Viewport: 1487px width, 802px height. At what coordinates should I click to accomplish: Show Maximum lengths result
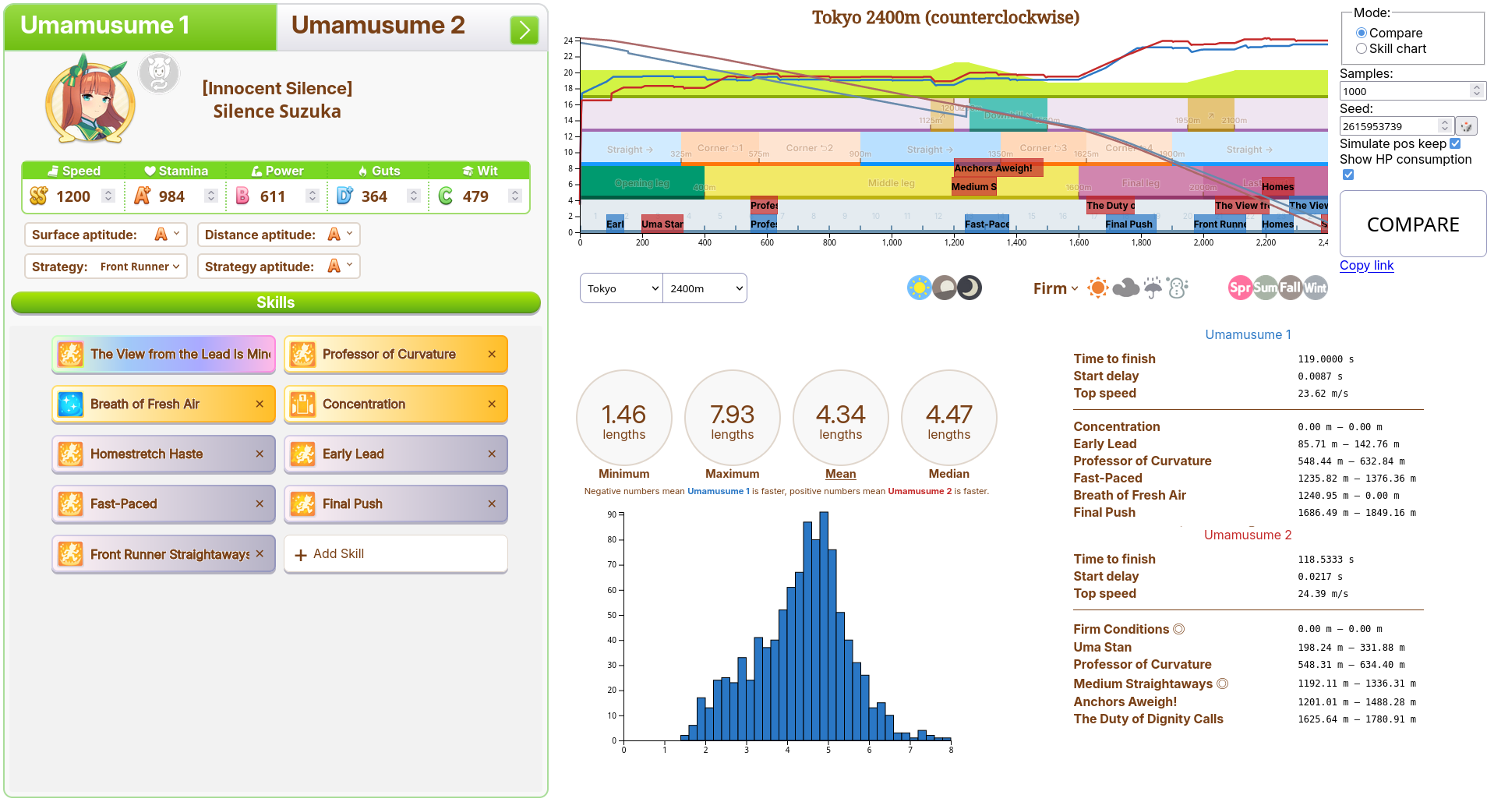732,418
